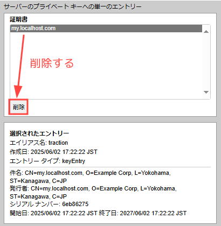The height and width of the screenshot is (226, 221).
Task: Click the シリアル ナンバー 6eb86275 text
Action: pyautogui.click(x=49, y=204)
